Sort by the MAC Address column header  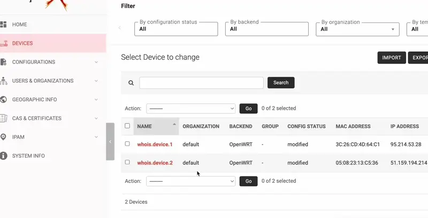pyautogui.click(x=353, y=126)
